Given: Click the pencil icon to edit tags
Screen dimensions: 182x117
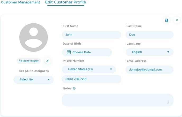Looking at the screenshot, I should point(48,61).
